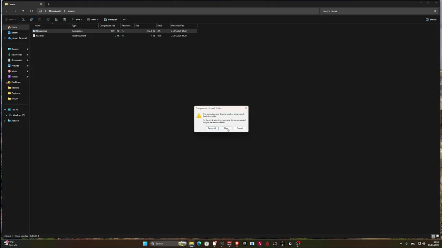The height and width of the screenshot is (248, 442).
Task: Go up one folder with the Up arrow
Action: pyautogui.click(x=23, y=11)
